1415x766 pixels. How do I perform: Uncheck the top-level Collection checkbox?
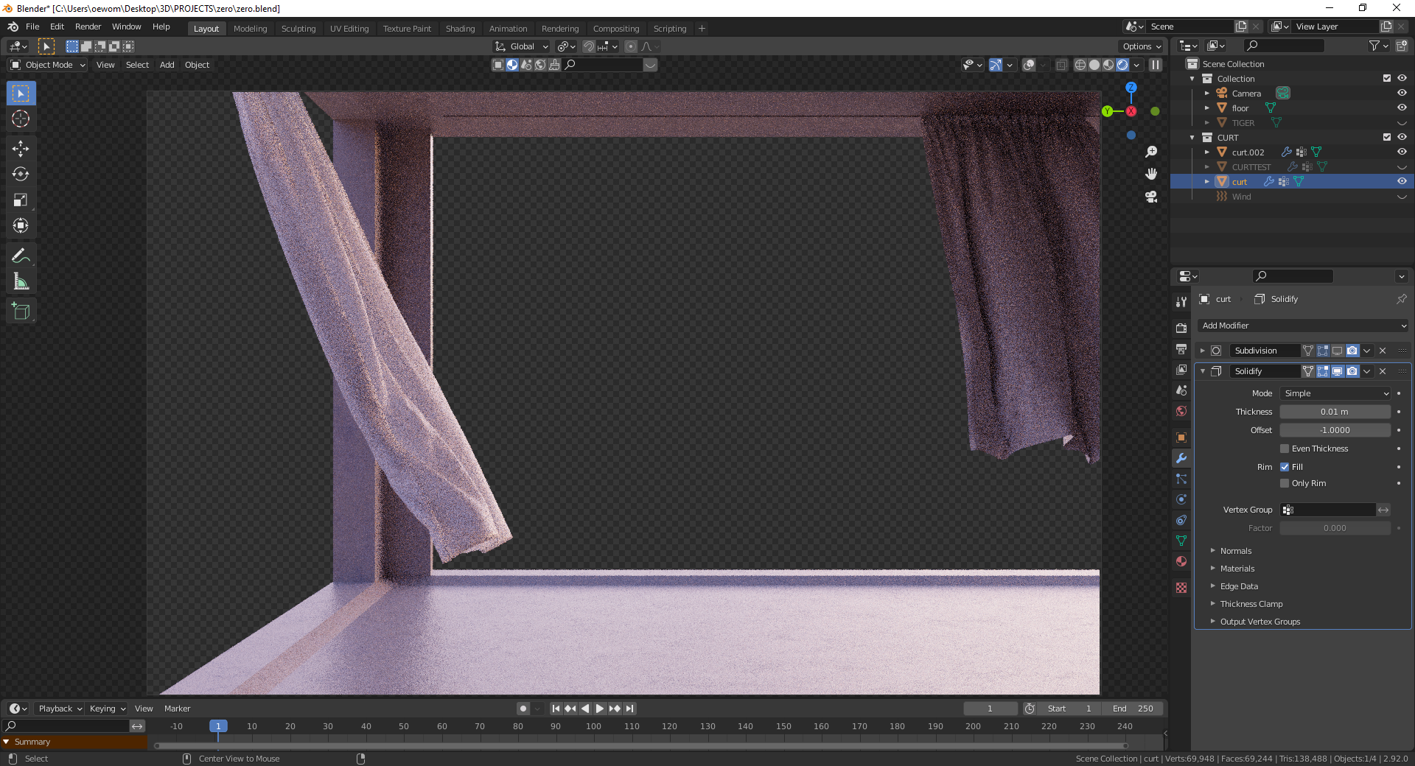(1387, 79)
